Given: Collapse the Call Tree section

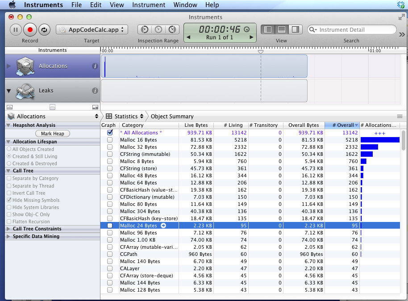Looking at the screenshot, I should click(8, 171).
